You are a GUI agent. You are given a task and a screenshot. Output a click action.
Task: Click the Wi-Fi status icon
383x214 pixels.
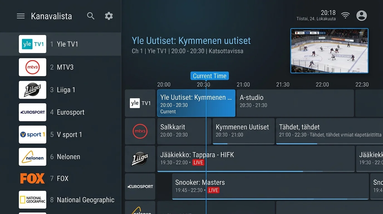tap(345, 16)
